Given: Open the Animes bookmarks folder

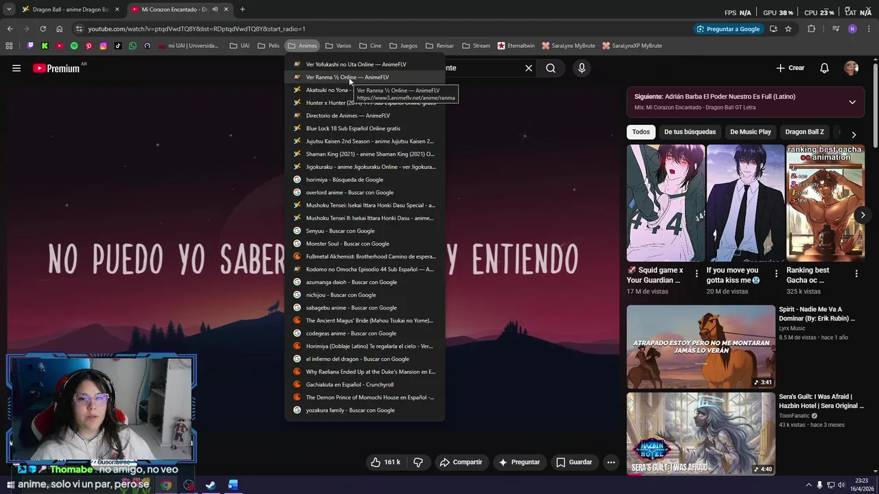Looking at the screenshot, I should (x=303, y=46).
